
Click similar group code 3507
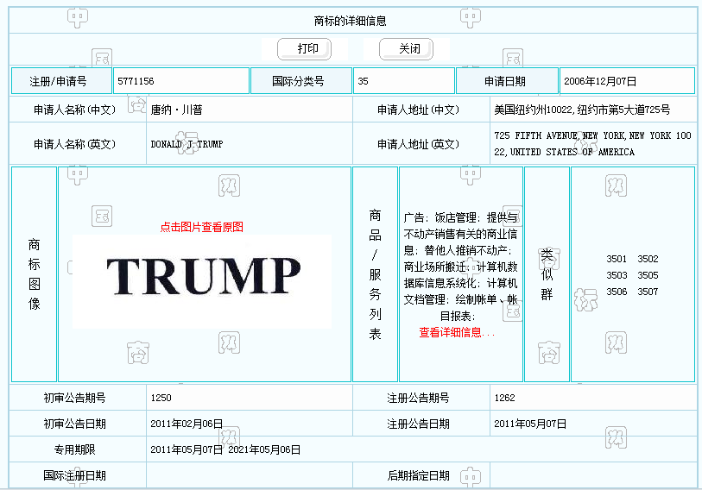point(648,292)
